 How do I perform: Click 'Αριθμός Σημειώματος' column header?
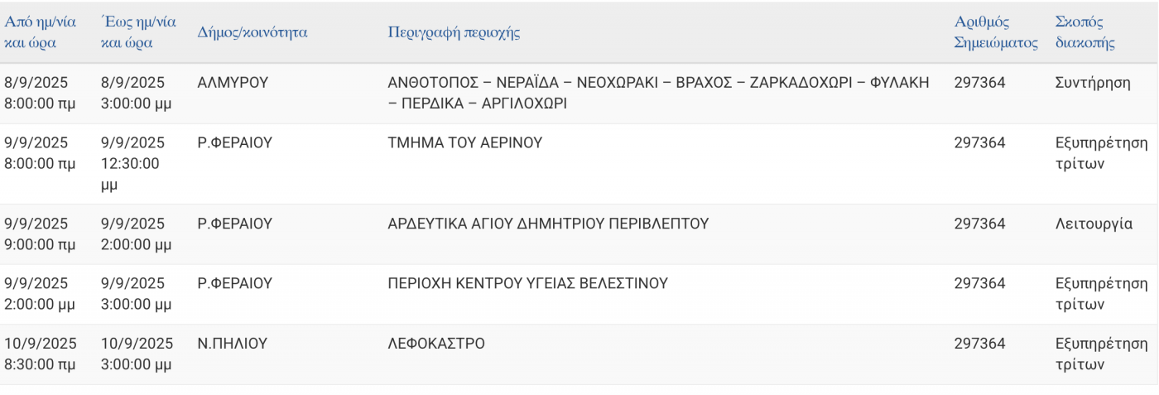tap(996, 32)
